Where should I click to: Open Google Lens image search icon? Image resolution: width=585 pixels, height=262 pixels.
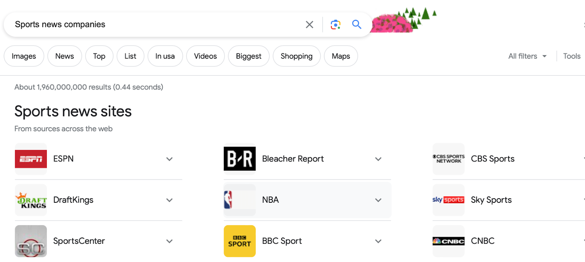pos(335,25)
